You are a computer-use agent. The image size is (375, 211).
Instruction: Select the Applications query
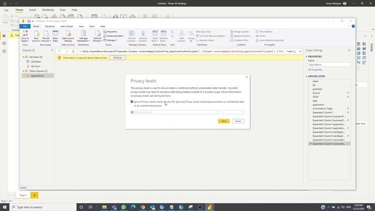point(37,76)
